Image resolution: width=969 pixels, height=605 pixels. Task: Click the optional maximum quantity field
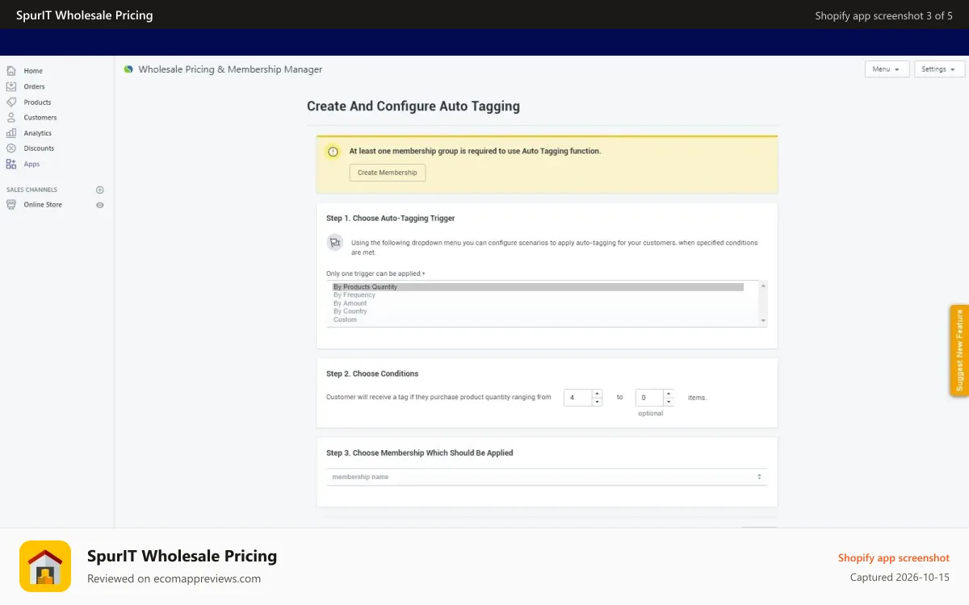(650, 397)
